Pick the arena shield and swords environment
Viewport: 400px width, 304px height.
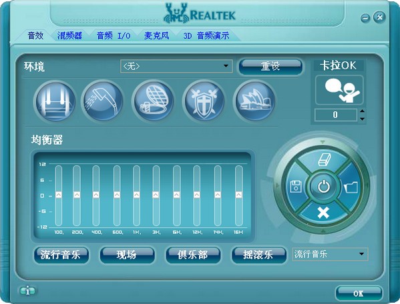(x=204, y=101)
